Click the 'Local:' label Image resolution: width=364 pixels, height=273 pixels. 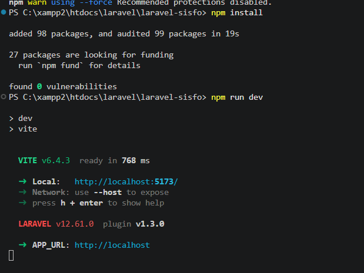tap(46, 181)
